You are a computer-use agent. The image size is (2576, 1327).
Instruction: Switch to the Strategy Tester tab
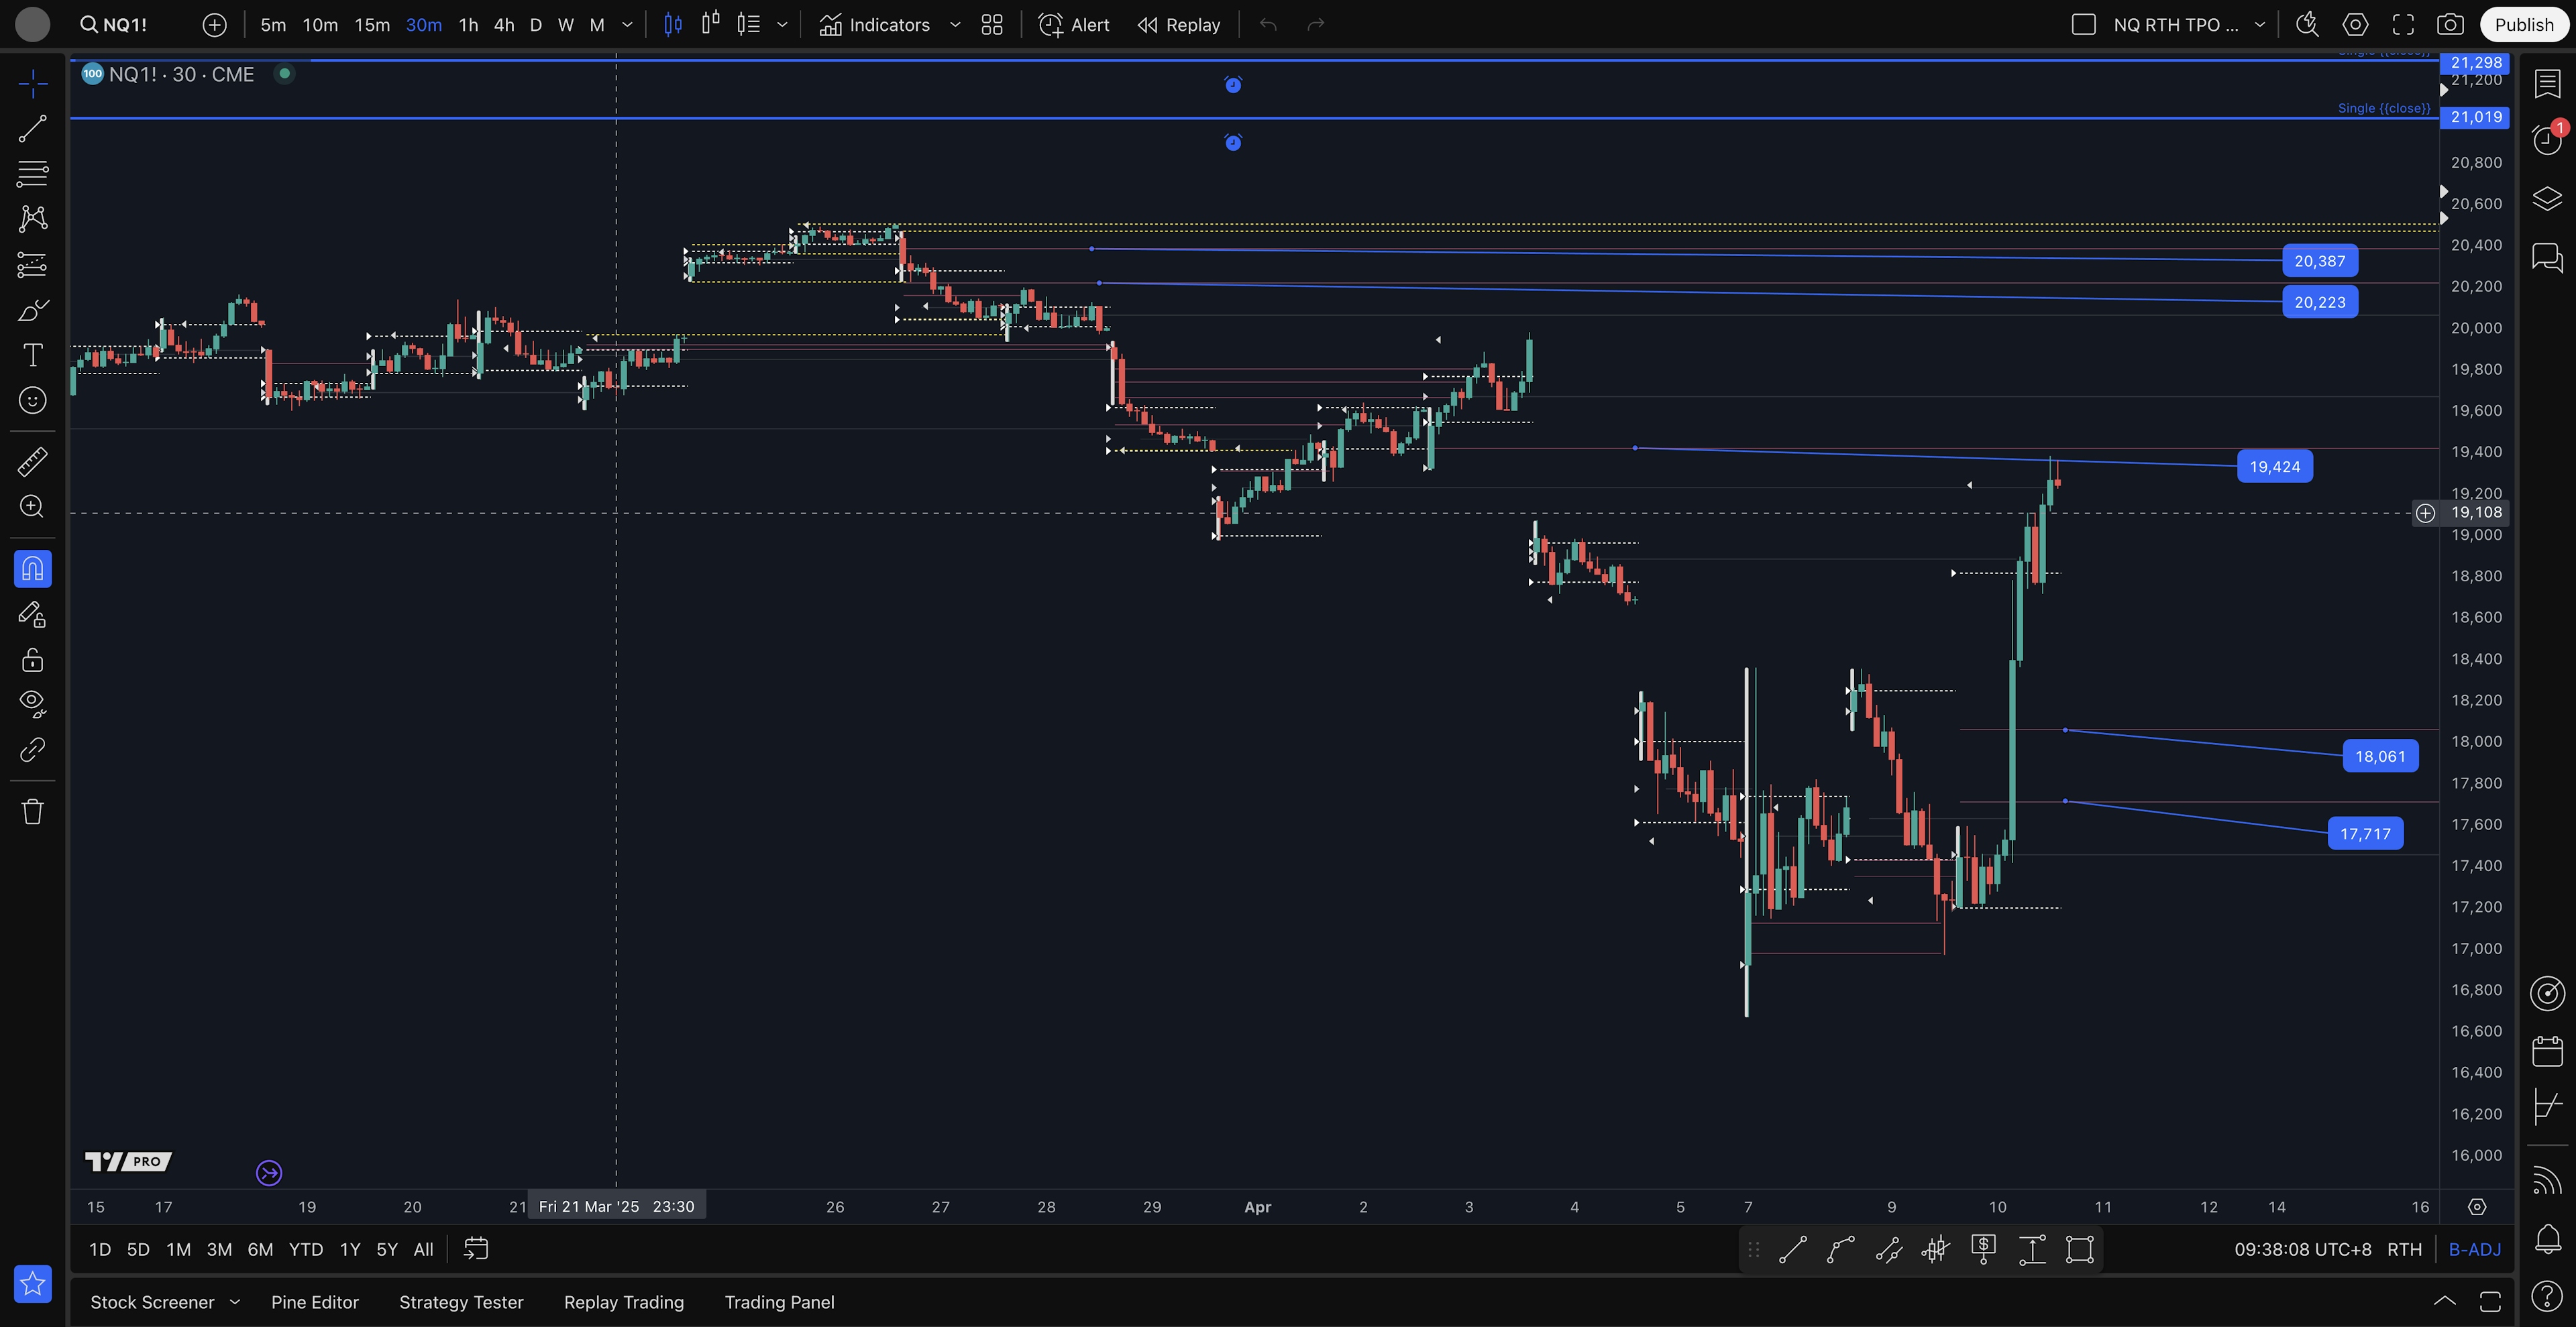[x=461, y=1302]
